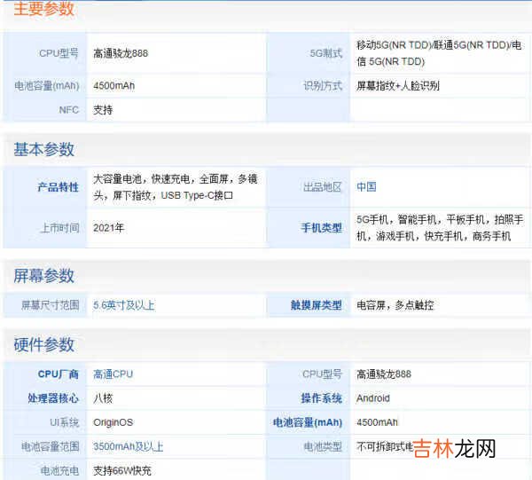Click the OriginOS UI system value
The image size is (532, 480).
click(x=113, y=422)
